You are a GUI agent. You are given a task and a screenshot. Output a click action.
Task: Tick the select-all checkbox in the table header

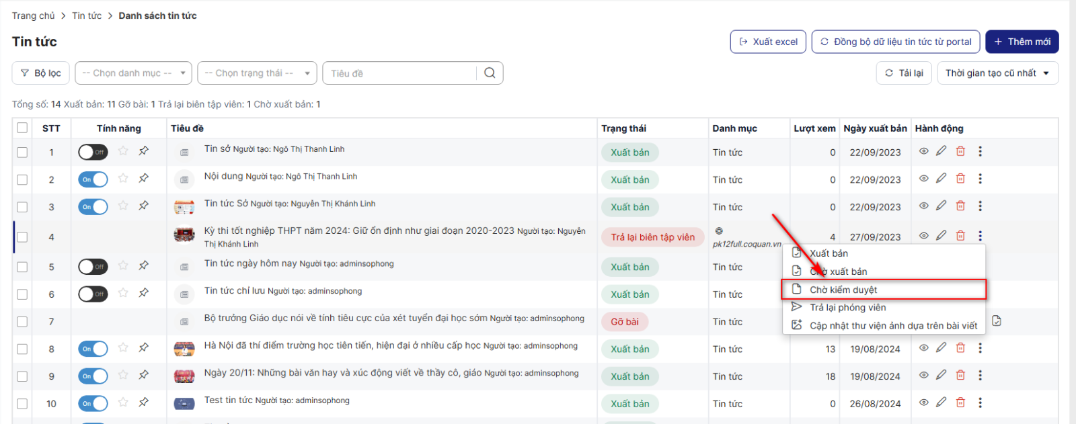click(x=22, y=128)
